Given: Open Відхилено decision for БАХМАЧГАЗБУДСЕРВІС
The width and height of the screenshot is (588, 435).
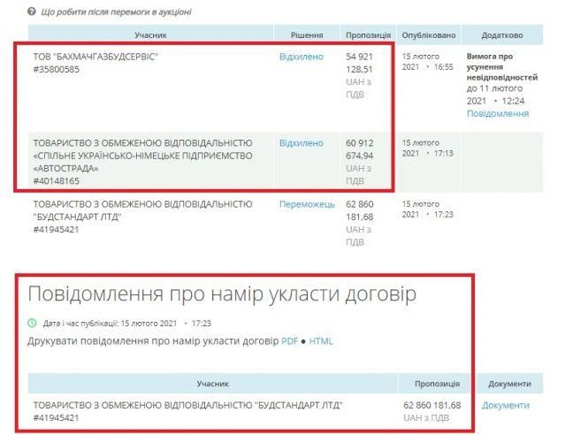Looking at the screenshot, I should [x=302, y=57].
